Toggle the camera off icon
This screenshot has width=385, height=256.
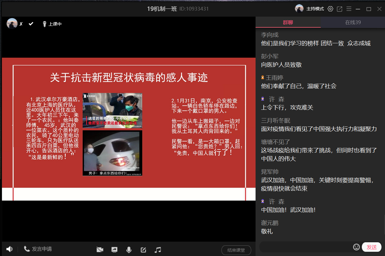[100, 250]
